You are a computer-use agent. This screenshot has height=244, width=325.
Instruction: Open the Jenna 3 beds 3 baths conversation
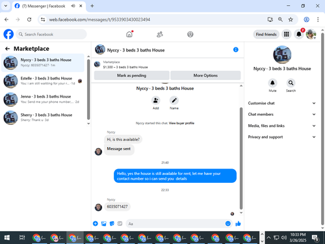point(43,100)
